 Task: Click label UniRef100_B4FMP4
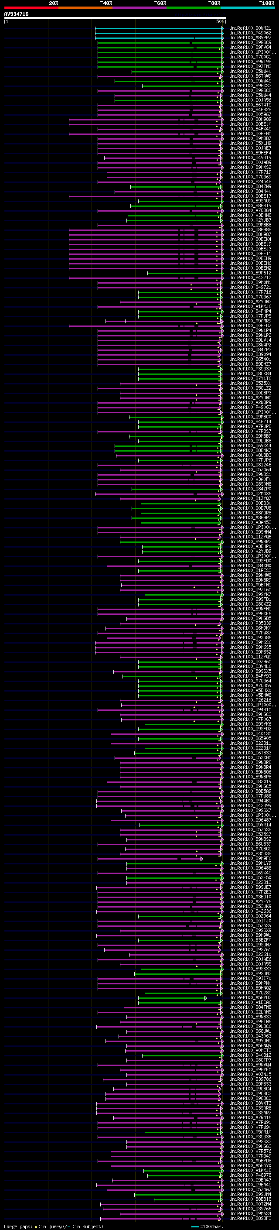point(250,312)
